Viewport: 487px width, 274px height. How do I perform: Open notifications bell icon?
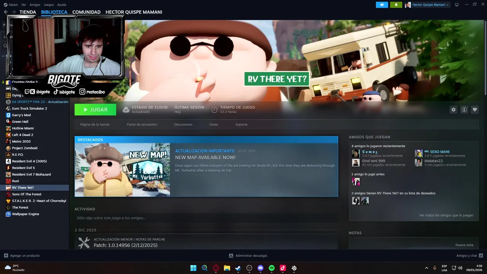396,5
